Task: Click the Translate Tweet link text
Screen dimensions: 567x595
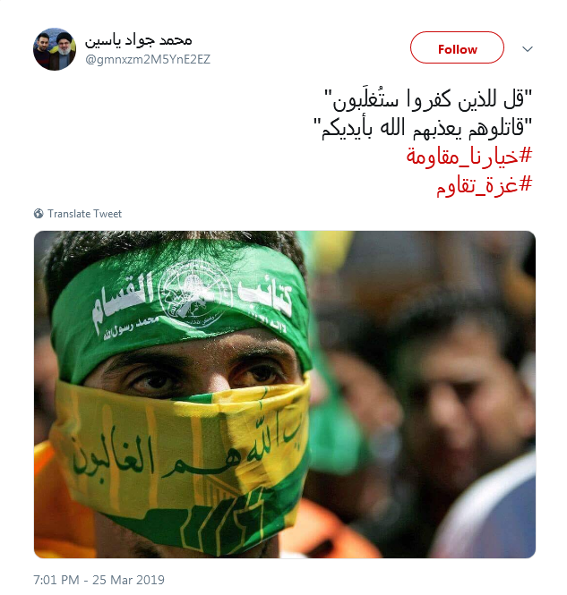Action: pos(85,214)
